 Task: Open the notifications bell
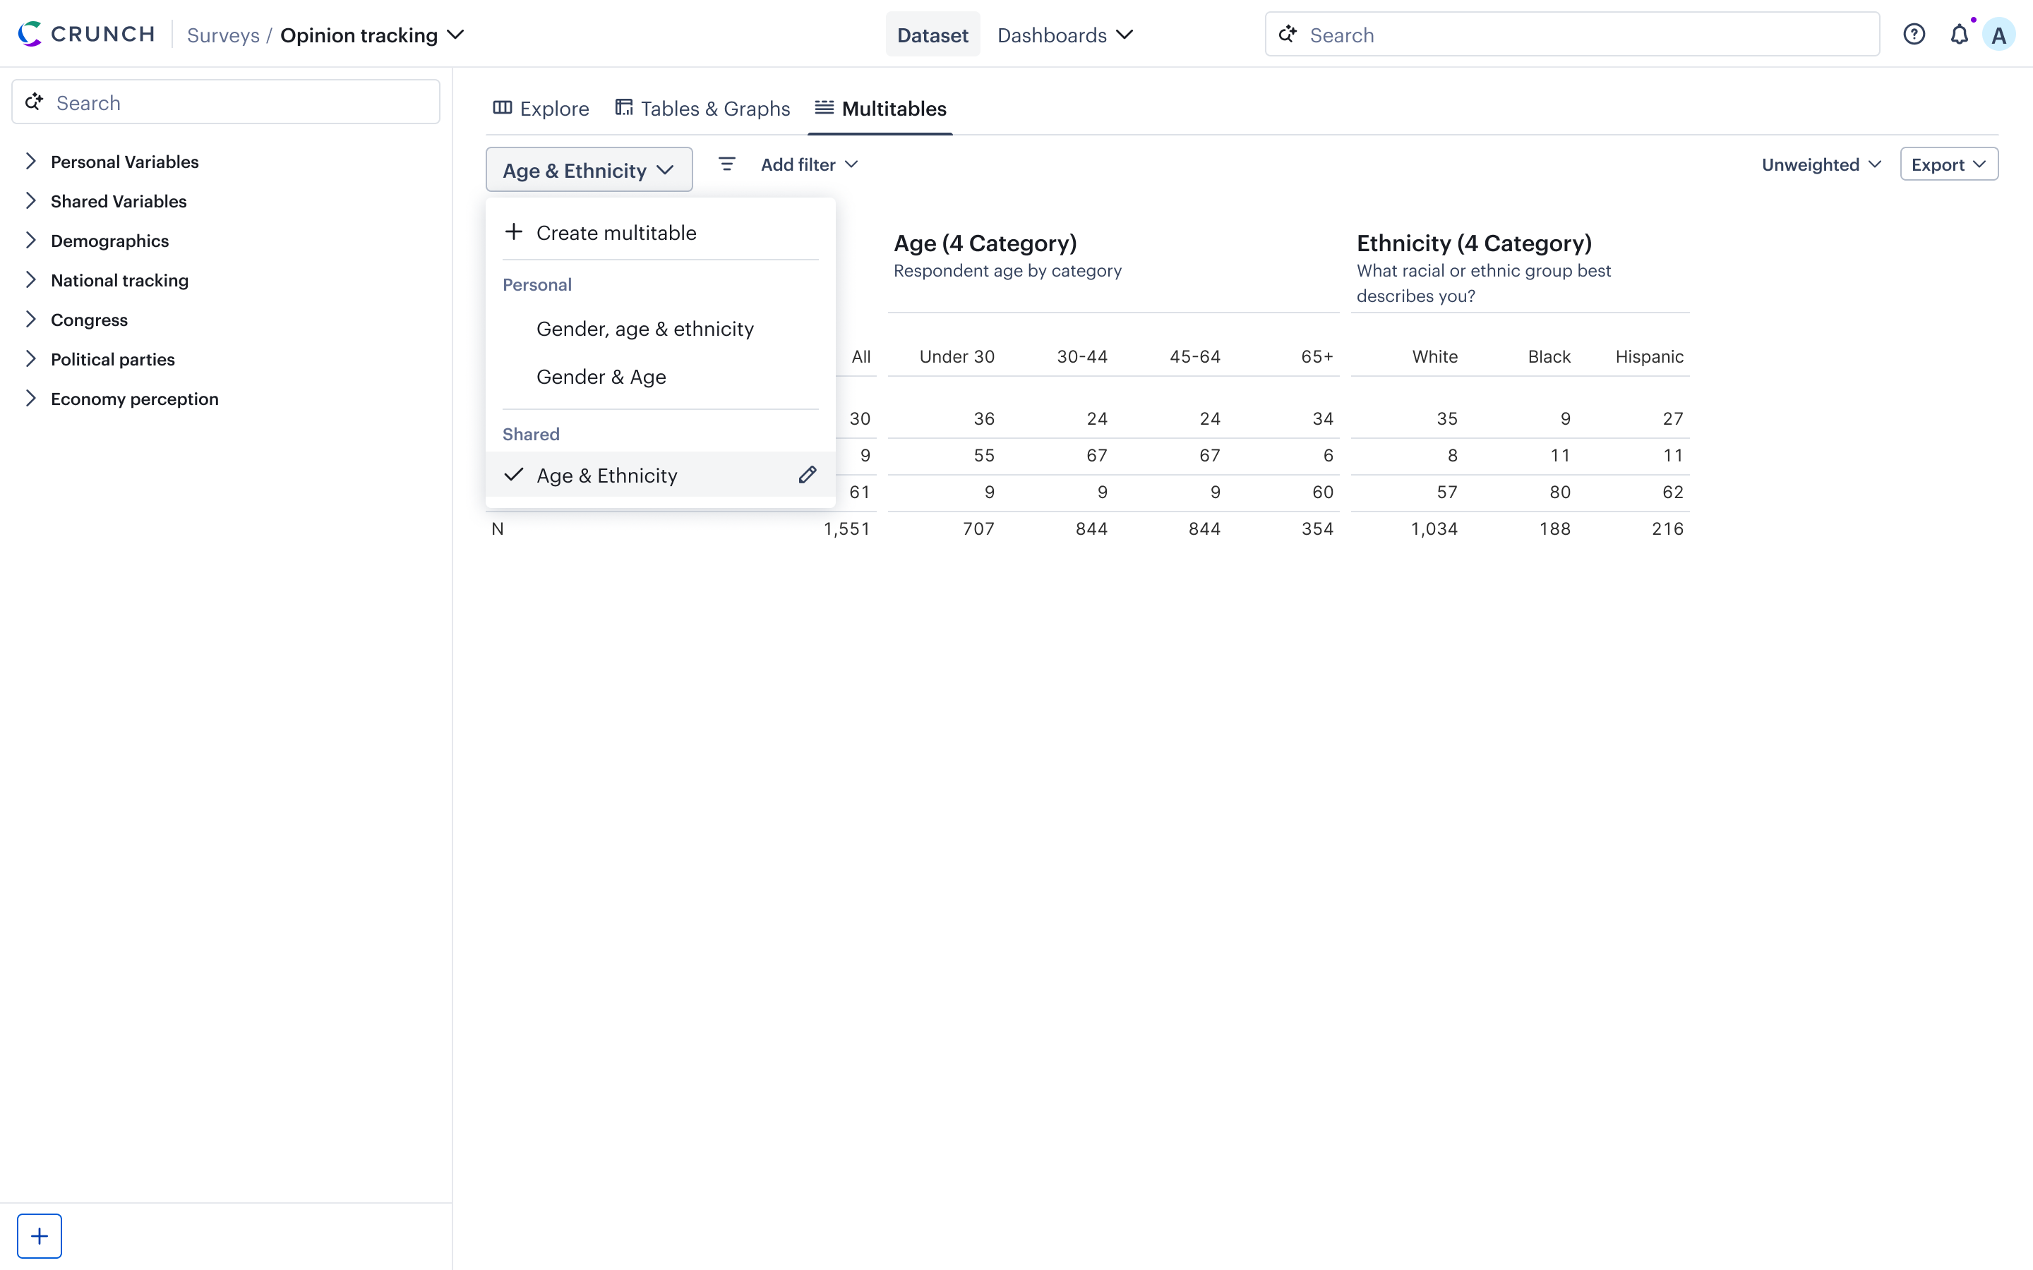tap(1958, 35)
